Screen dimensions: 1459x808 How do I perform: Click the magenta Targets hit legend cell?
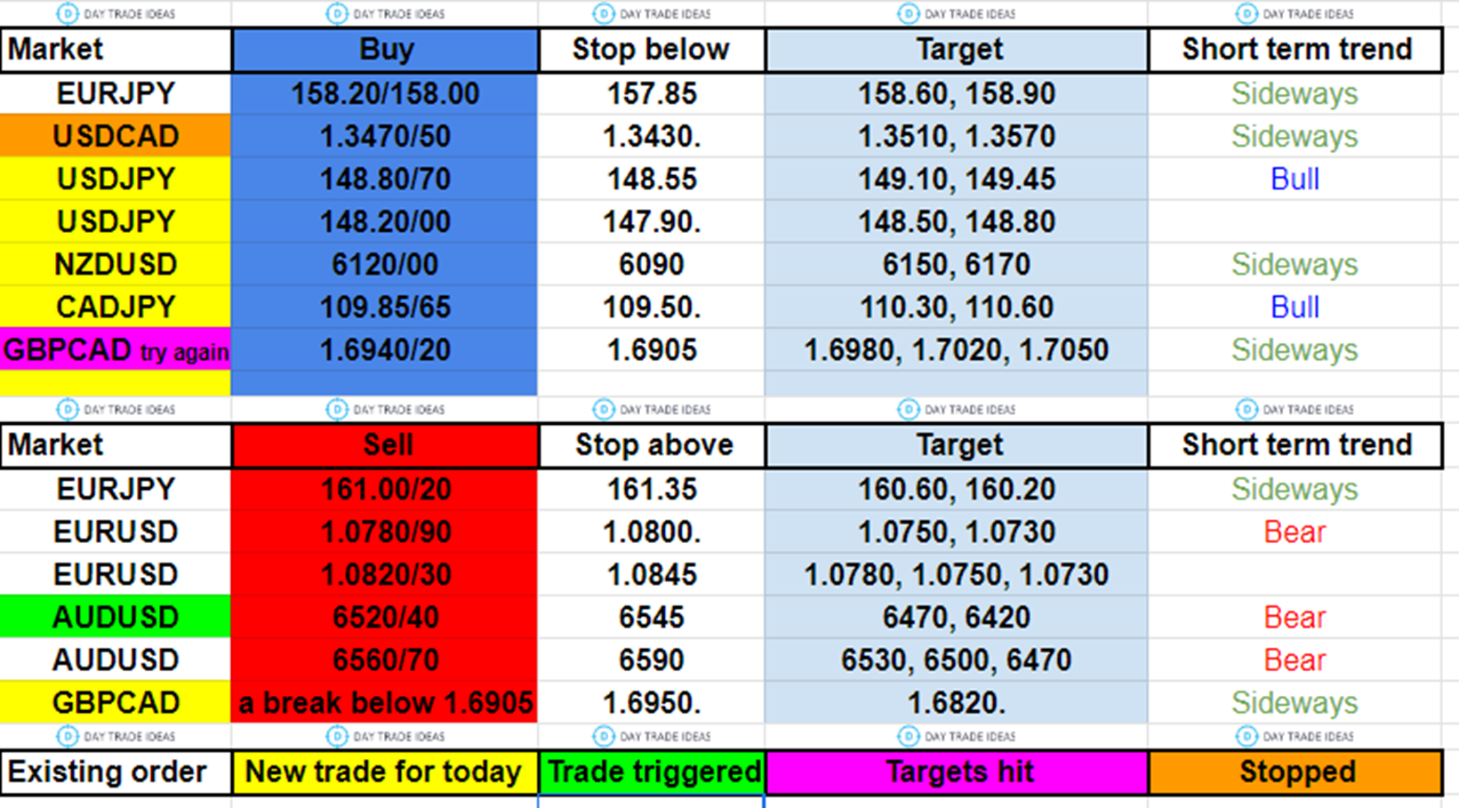coord(958,772)
